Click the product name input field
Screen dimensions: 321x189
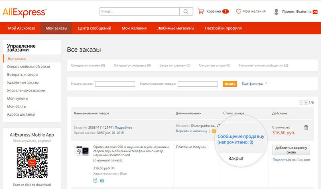[x=198, y=84]
